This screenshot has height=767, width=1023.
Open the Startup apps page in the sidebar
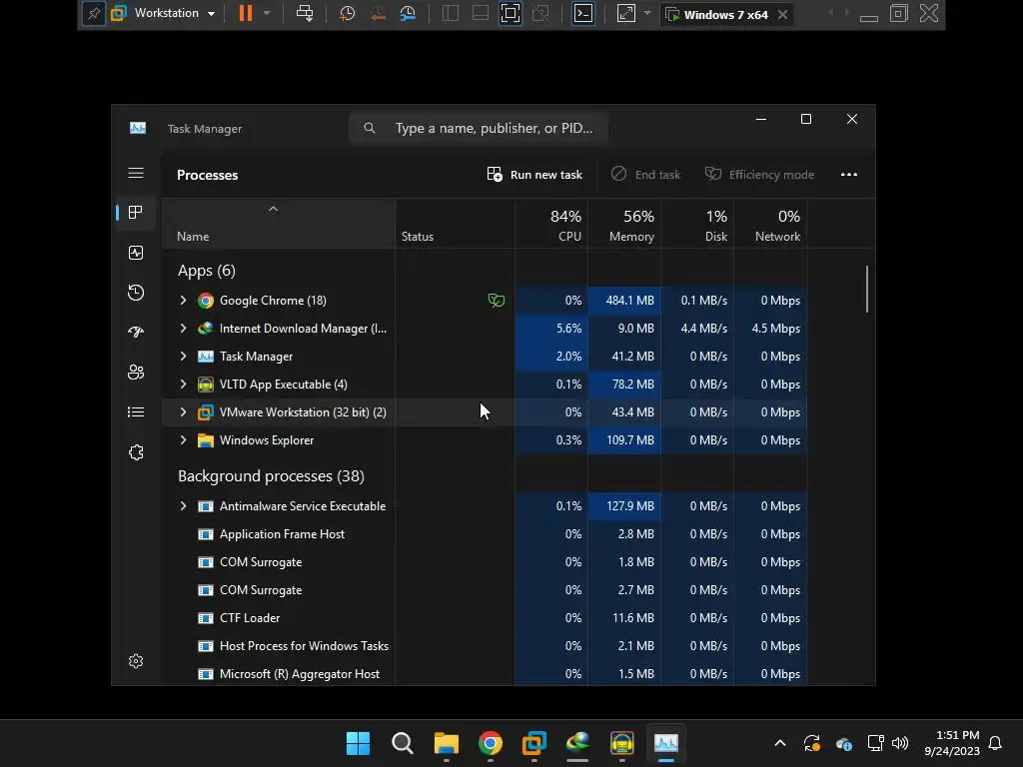click(136, 332)
